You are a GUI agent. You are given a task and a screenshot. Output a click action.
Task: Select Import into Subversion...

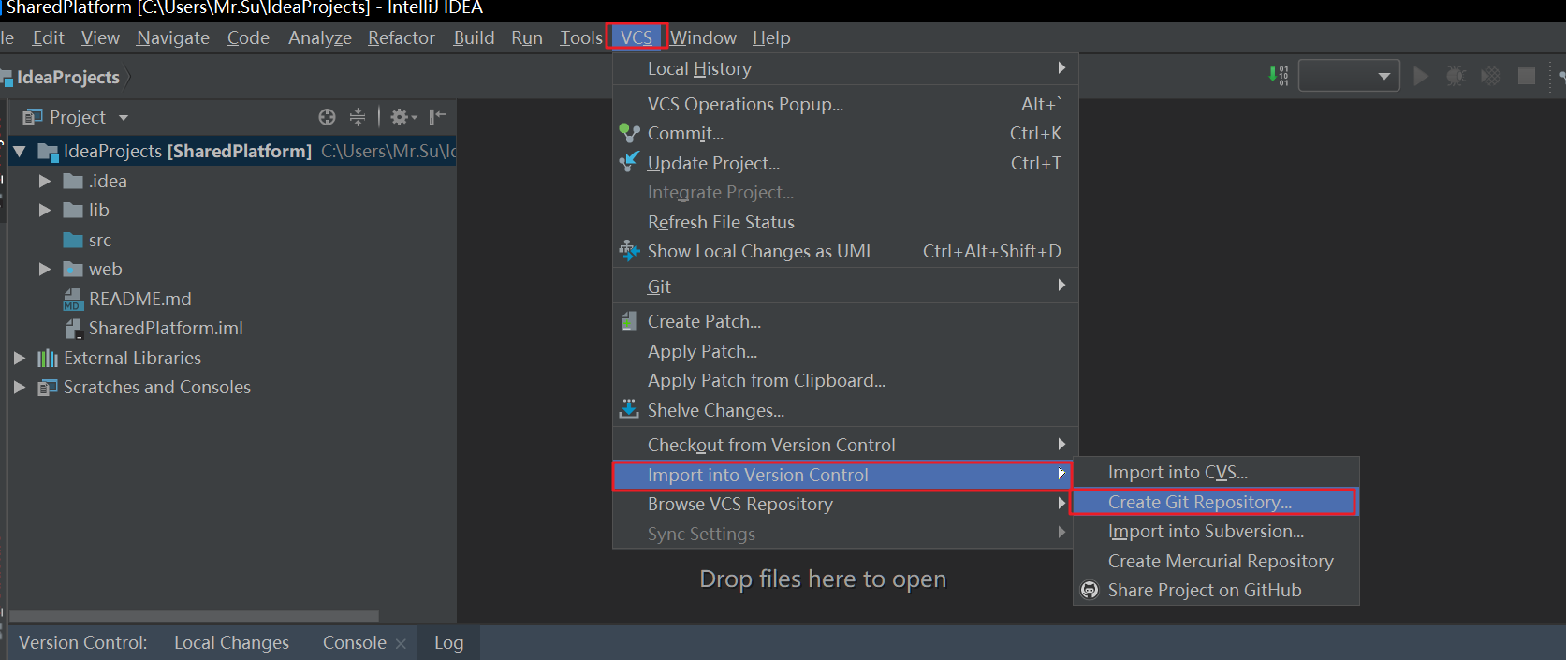[1215, 531]
